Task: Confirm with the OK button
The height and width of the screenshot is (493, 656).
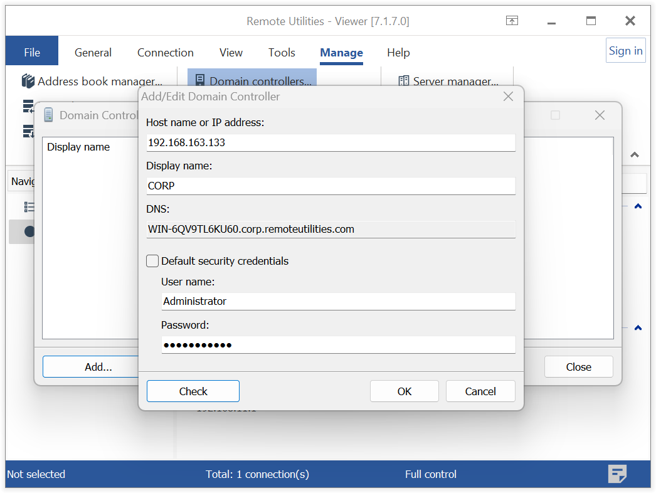Action: coord(405,391)
